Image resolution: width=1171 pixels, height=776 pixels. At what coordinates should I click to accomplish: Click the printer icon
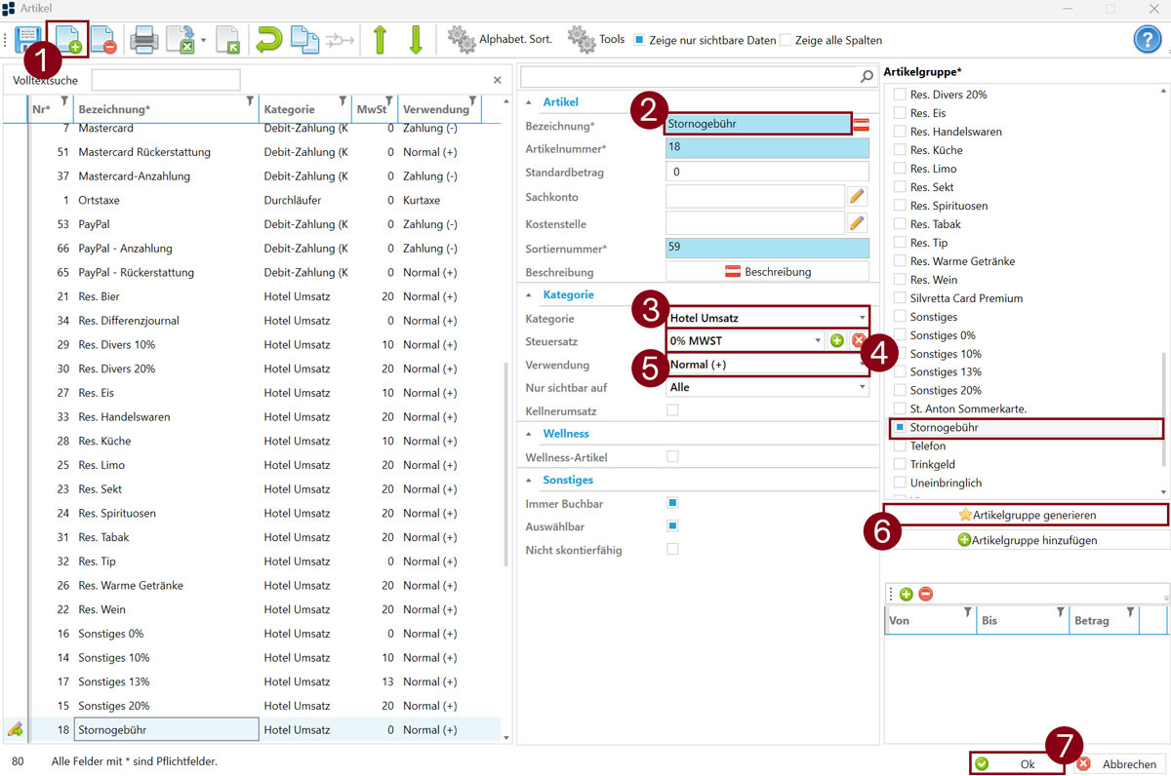point(144,40)
